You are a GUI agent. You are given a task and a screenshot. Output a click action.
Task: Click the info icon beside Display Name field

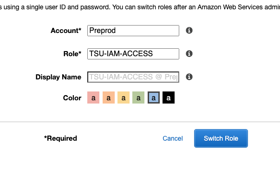[189, 77]
